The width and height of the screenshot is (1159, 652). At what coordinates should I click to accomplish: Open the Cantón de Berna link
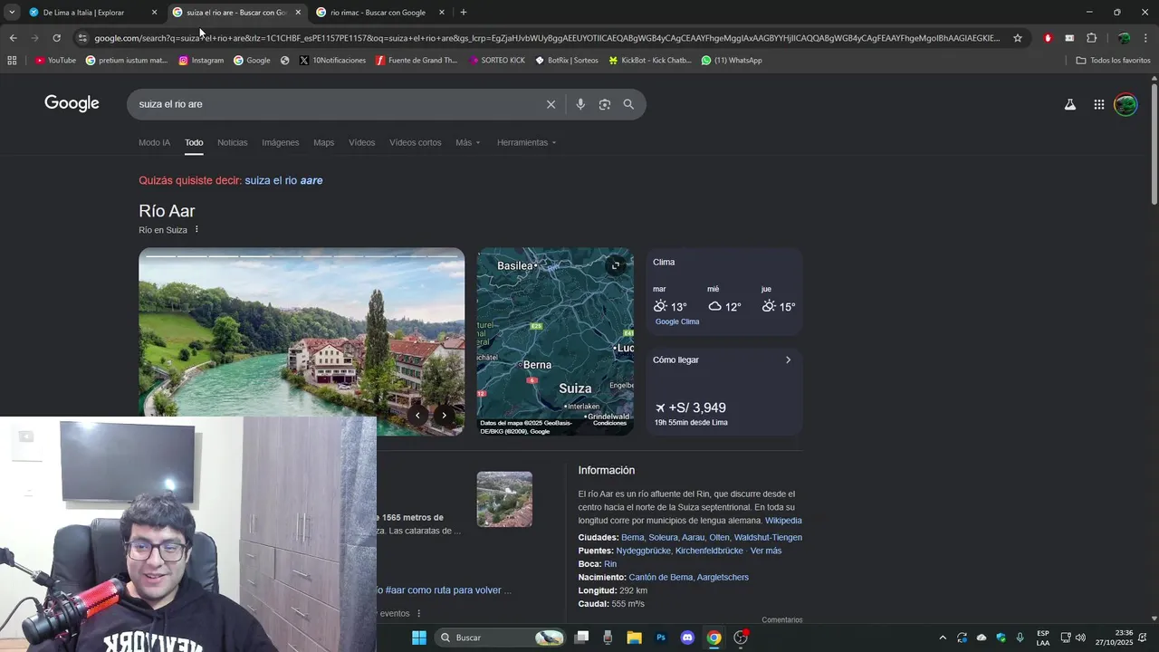660,577
